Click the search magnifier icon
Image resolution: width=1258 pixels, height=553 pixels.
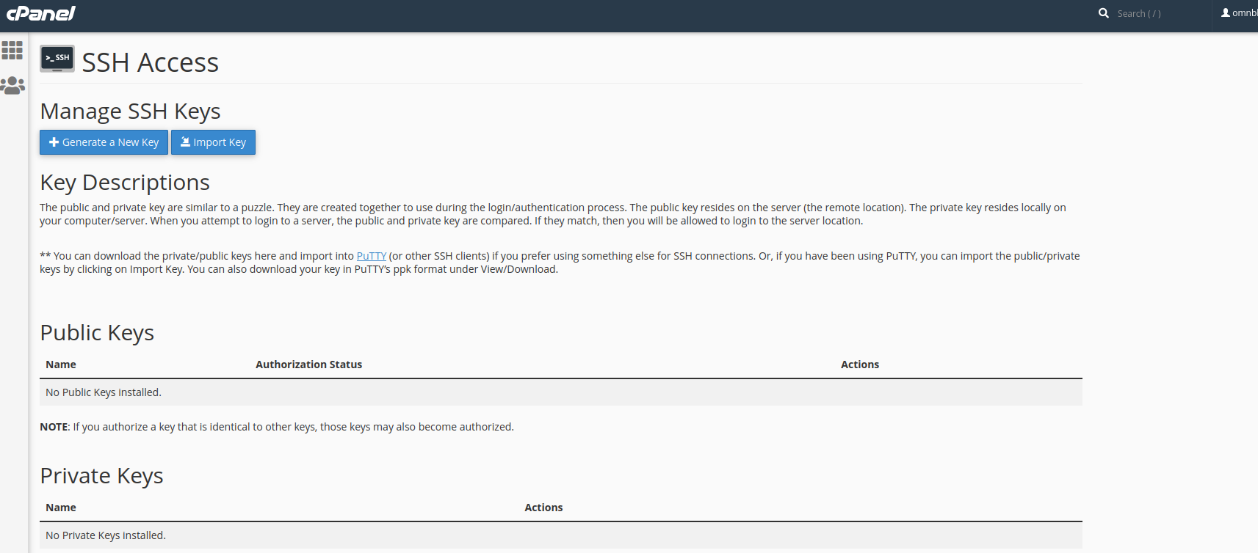click(x=1103, y=13)
